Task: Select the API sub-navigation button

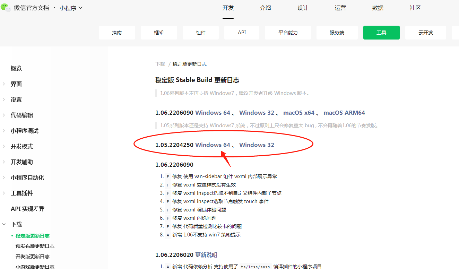Action: 242,33
